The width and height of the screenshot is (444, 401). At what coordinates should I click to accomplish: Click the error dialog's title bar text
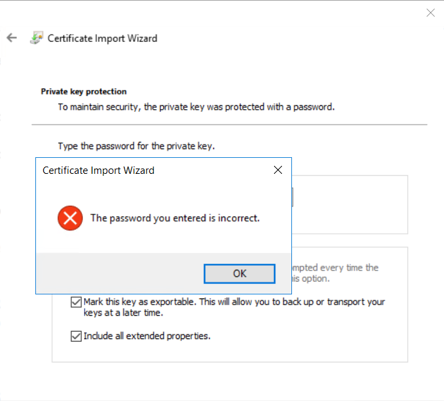(x=99, y=171)
